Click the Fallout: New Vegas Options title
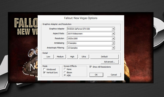 [81, 18]
